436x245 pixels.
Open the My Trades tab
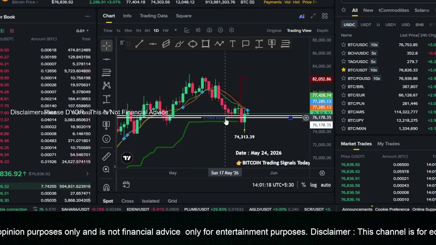[388, 144]
